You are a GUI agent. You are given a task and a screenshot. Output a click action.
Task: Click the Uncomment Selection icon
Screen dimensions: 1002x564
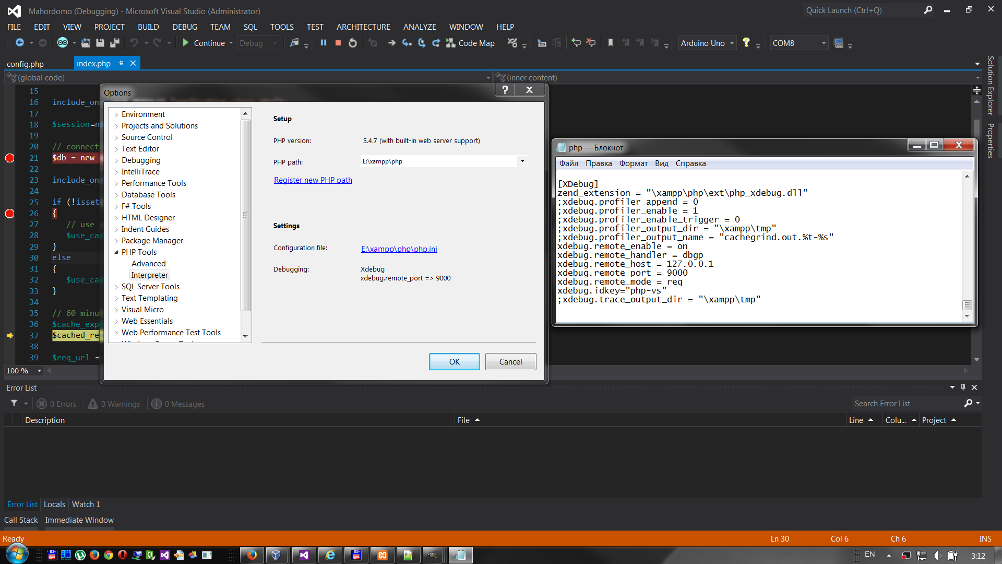(591, 43)
